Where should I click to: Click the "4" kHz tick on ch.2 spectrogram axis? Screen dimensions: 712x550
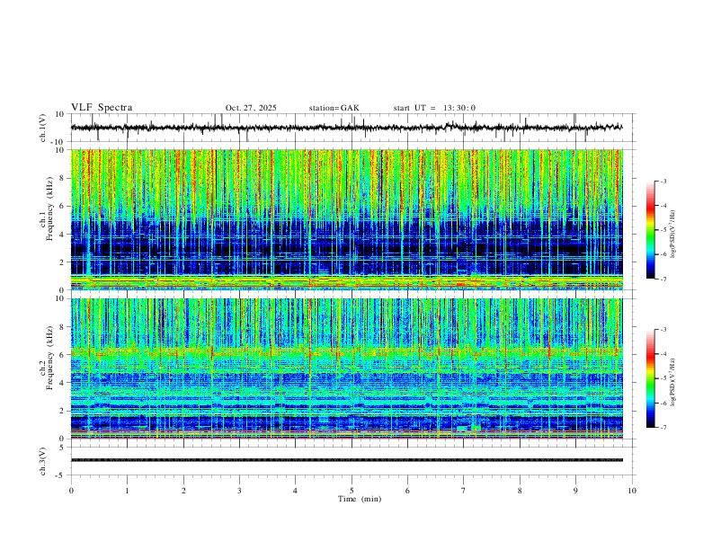click(x=63, y=383)
